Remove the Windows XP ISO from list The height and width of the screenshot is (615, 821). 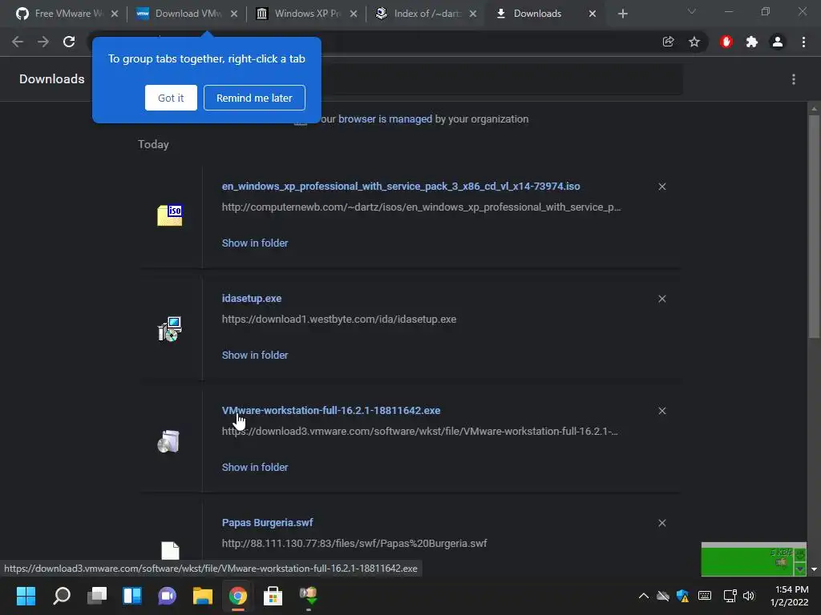661,187
